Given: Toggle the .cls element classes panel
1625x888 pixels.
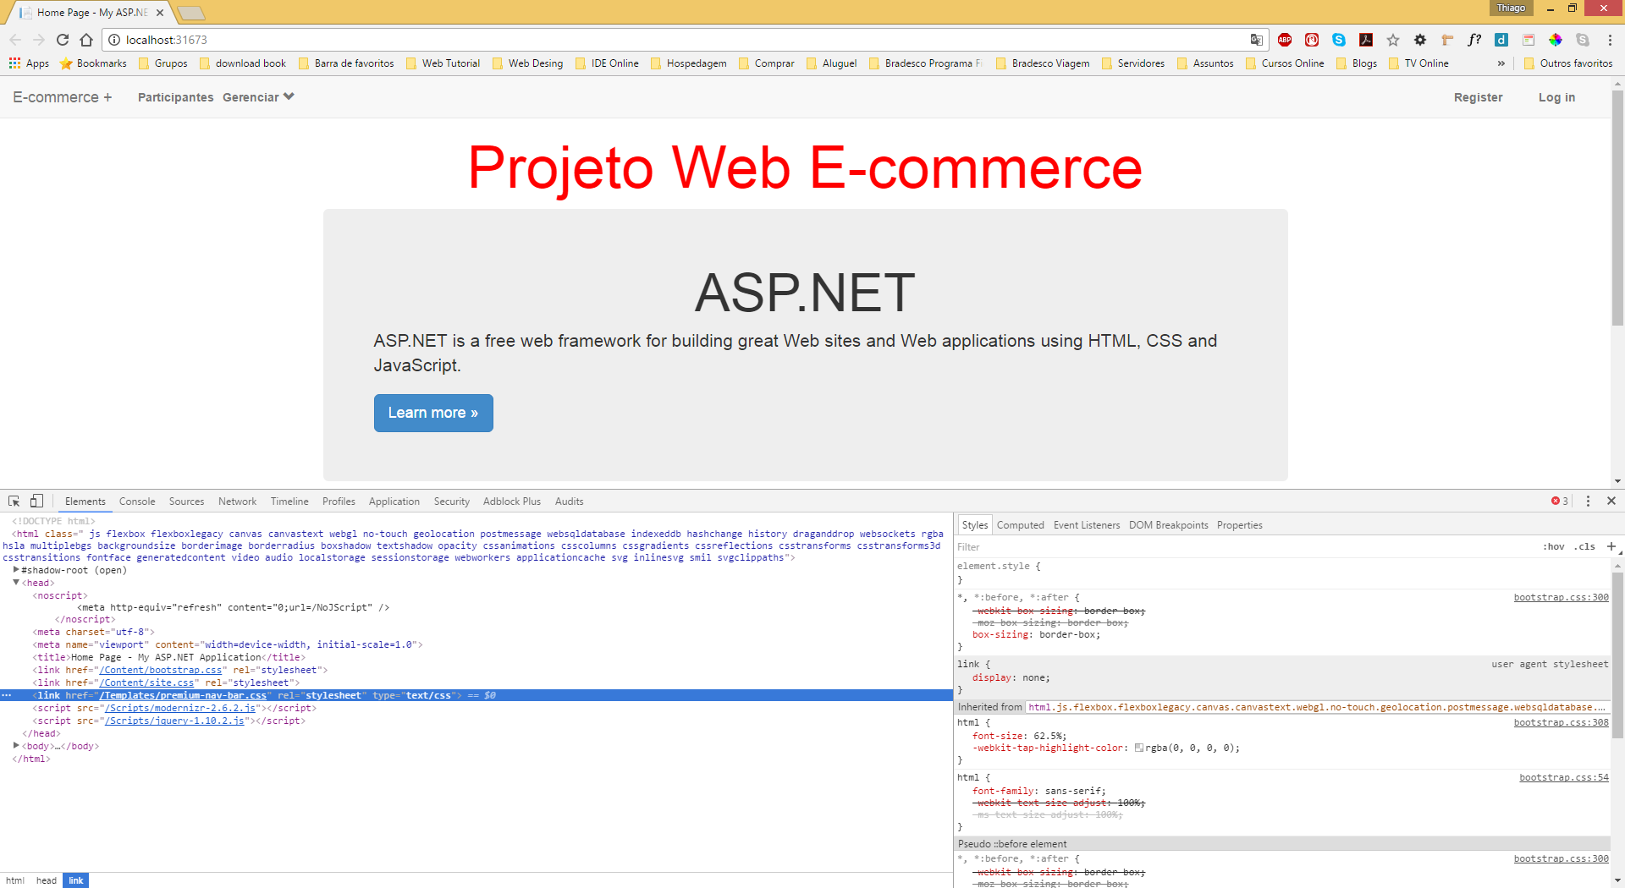Looking at the screenshot, I should [x=1585, y=546].
